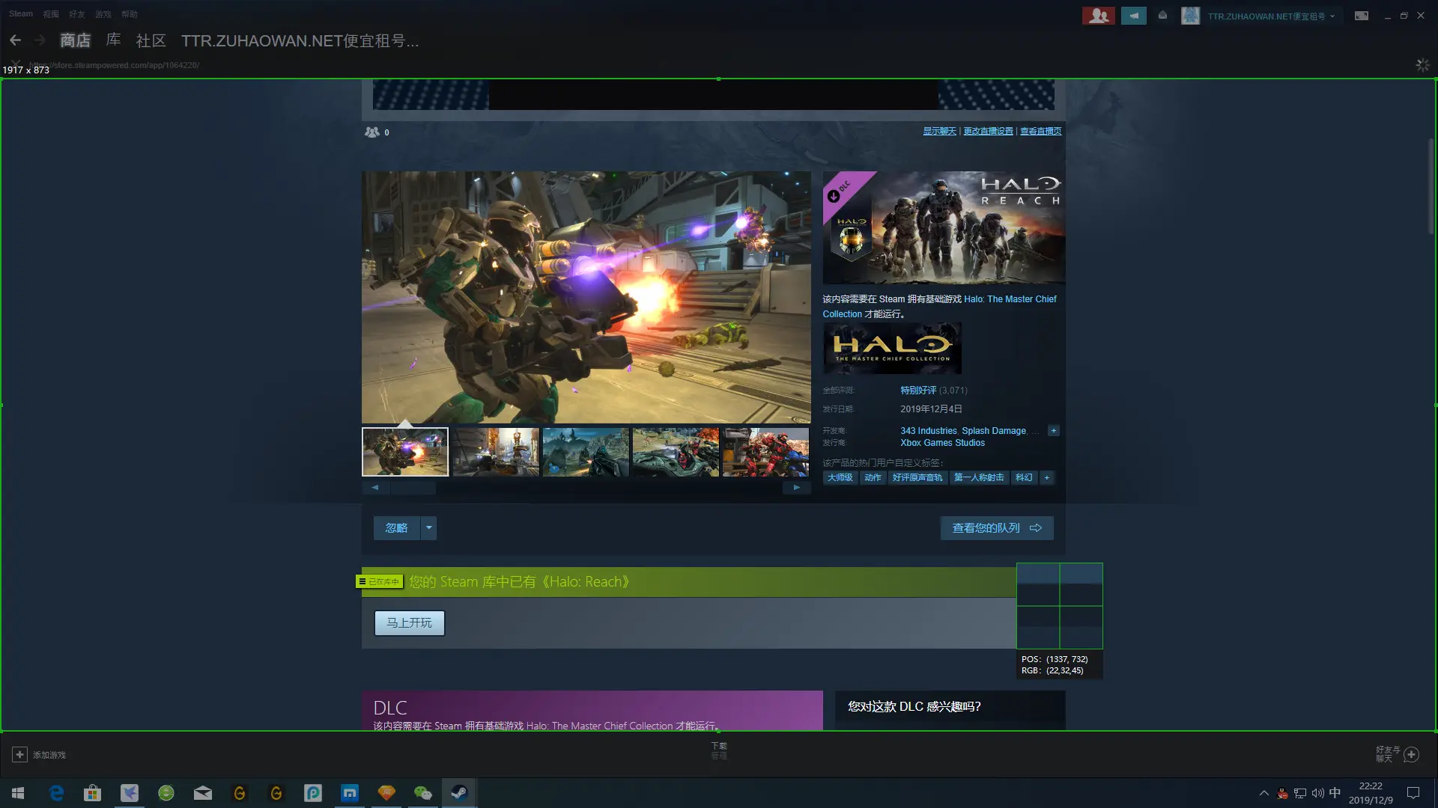Select the fourth screenshot thumbnail
The image size is (1438, 808).
click(675, 452)
